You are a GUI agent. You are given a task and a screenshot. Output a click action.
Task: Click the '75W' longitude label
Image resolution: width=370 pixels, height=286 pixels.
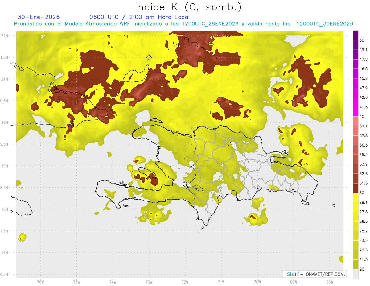point(76,282)
